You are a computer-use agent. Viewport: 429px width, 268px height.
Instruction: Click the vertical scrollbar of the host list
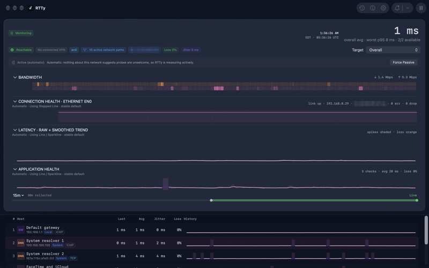(426, 230)
